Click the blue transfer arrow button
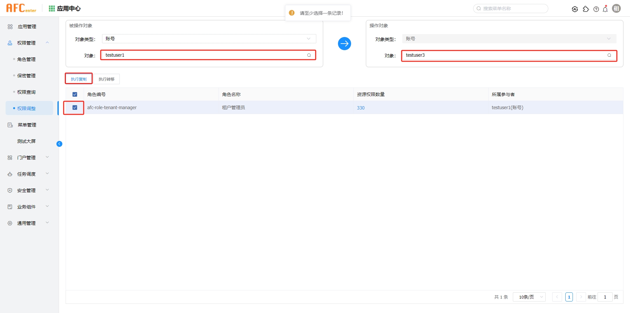The height and width of the screenshot is (313, 630). tap(344, 44)
